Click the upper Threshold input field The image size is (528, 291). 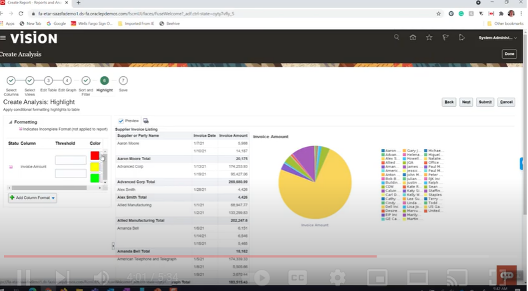click(x=71, y=160)
